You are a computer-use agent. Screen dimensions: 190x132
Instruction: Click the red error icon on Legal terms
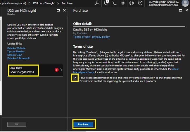57,70
